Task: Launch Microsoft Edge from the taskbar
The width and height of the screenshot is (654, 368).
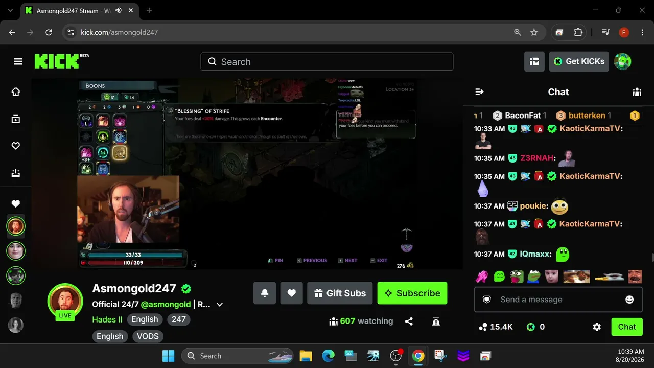Action: tap(328, 356)
